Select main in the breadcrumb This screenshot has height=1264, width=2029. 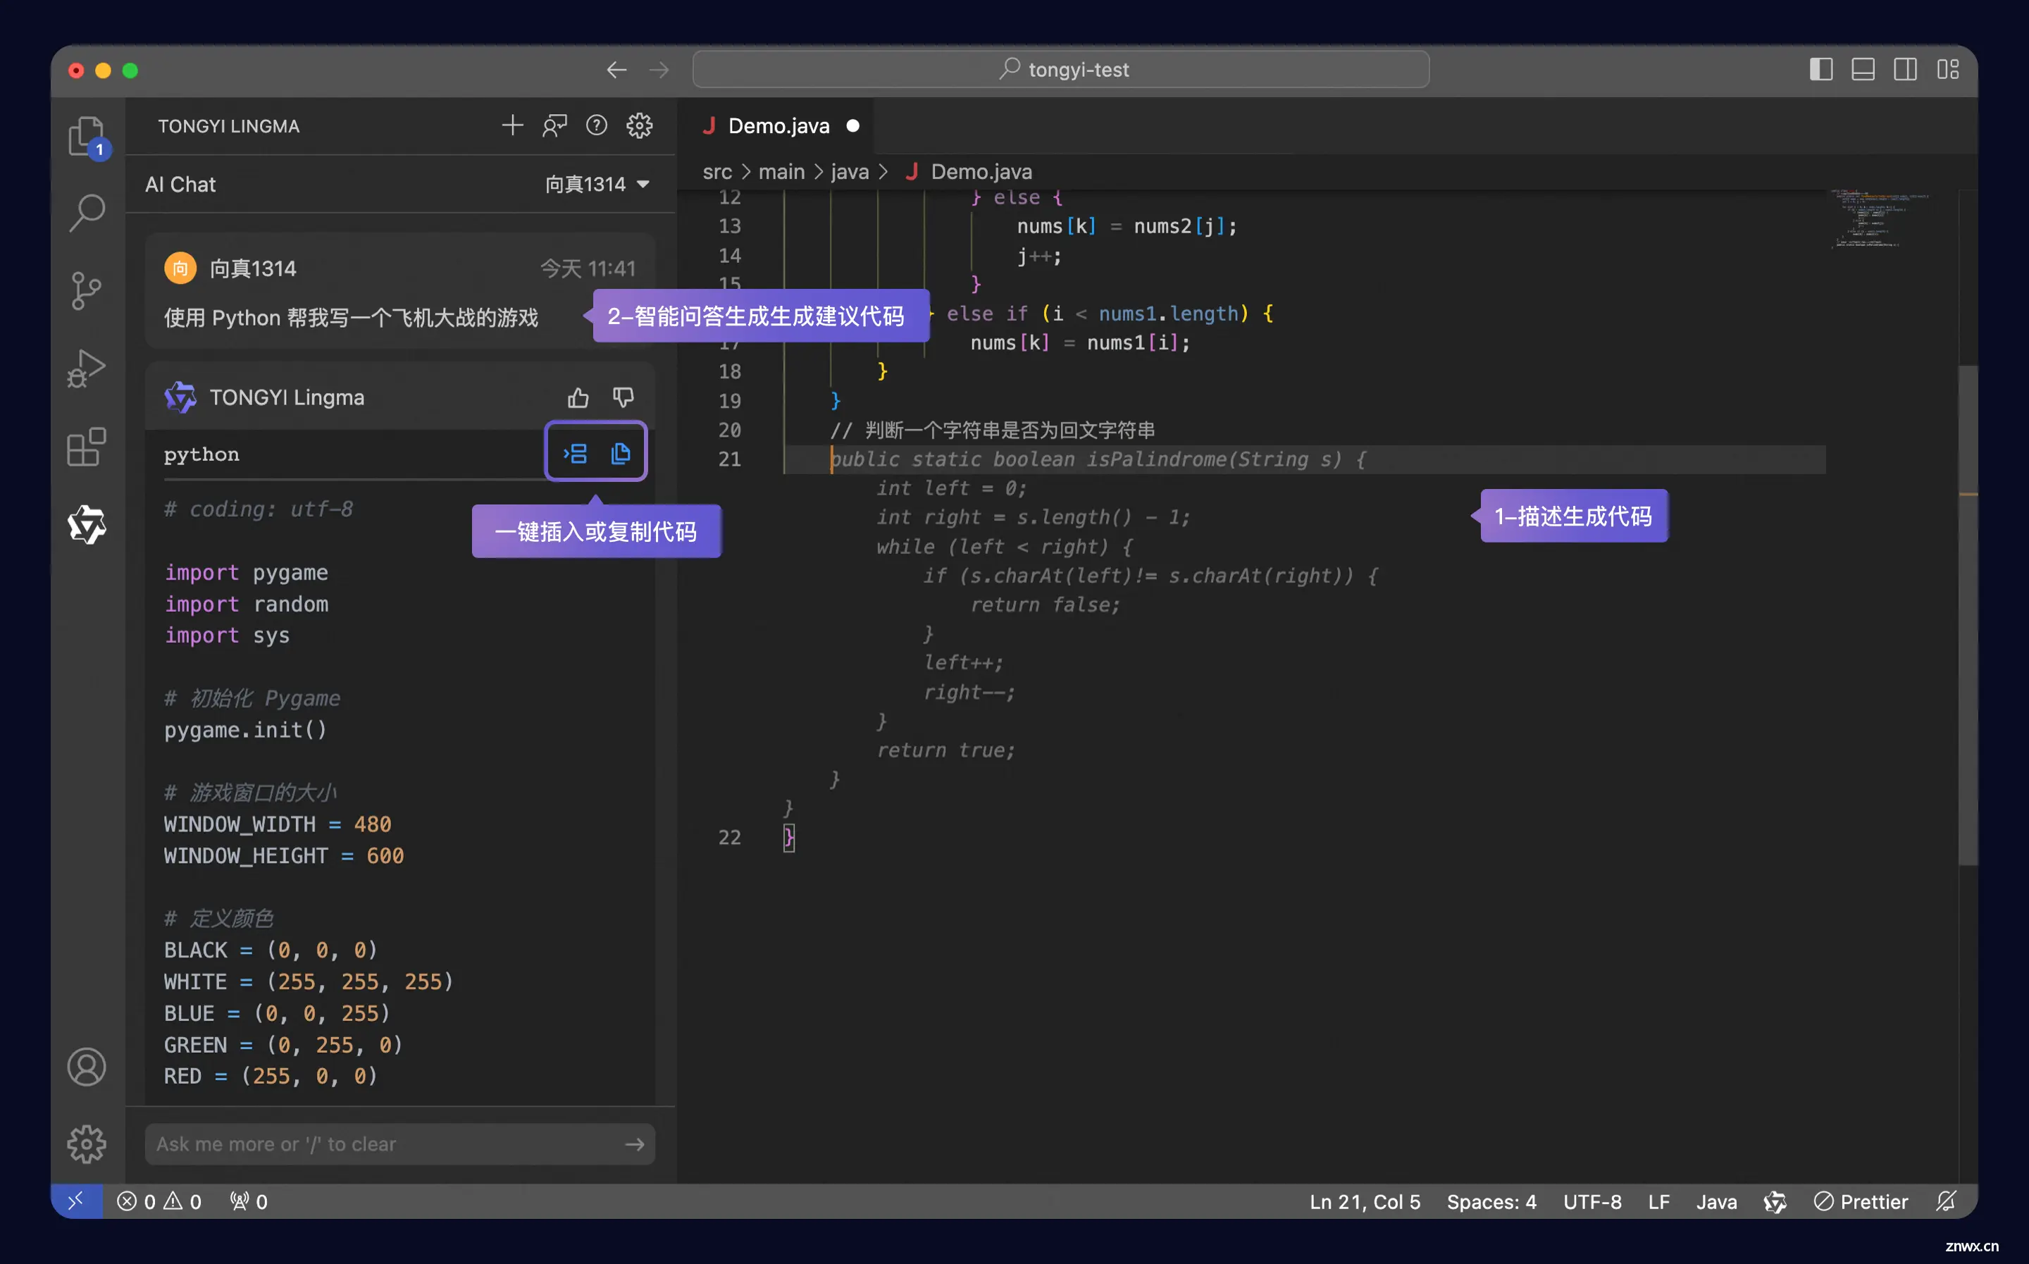pos(781,171)
